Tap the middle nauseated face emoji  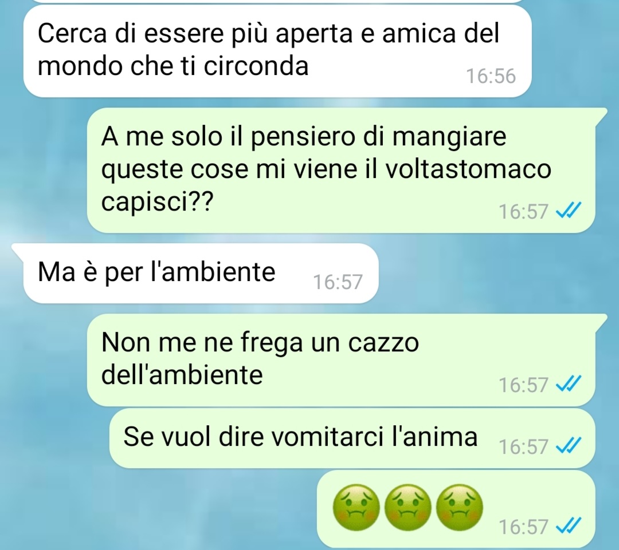click(x=408, y=508)
